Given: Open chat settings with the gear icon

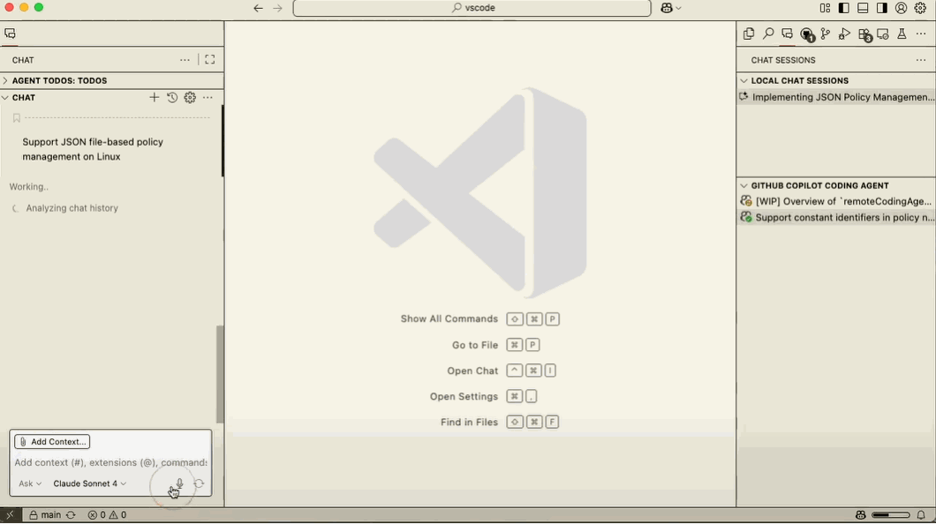Looking at the screenshot, I should click(190, 97).
